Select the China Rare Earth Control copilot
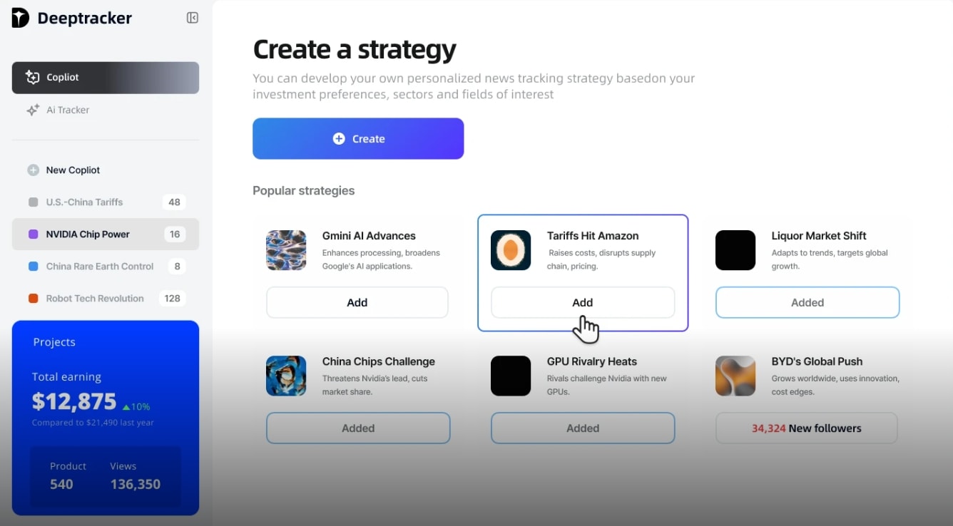Image resolution: width=953 pixels, height=526 pixels. [x=106, y=266]
